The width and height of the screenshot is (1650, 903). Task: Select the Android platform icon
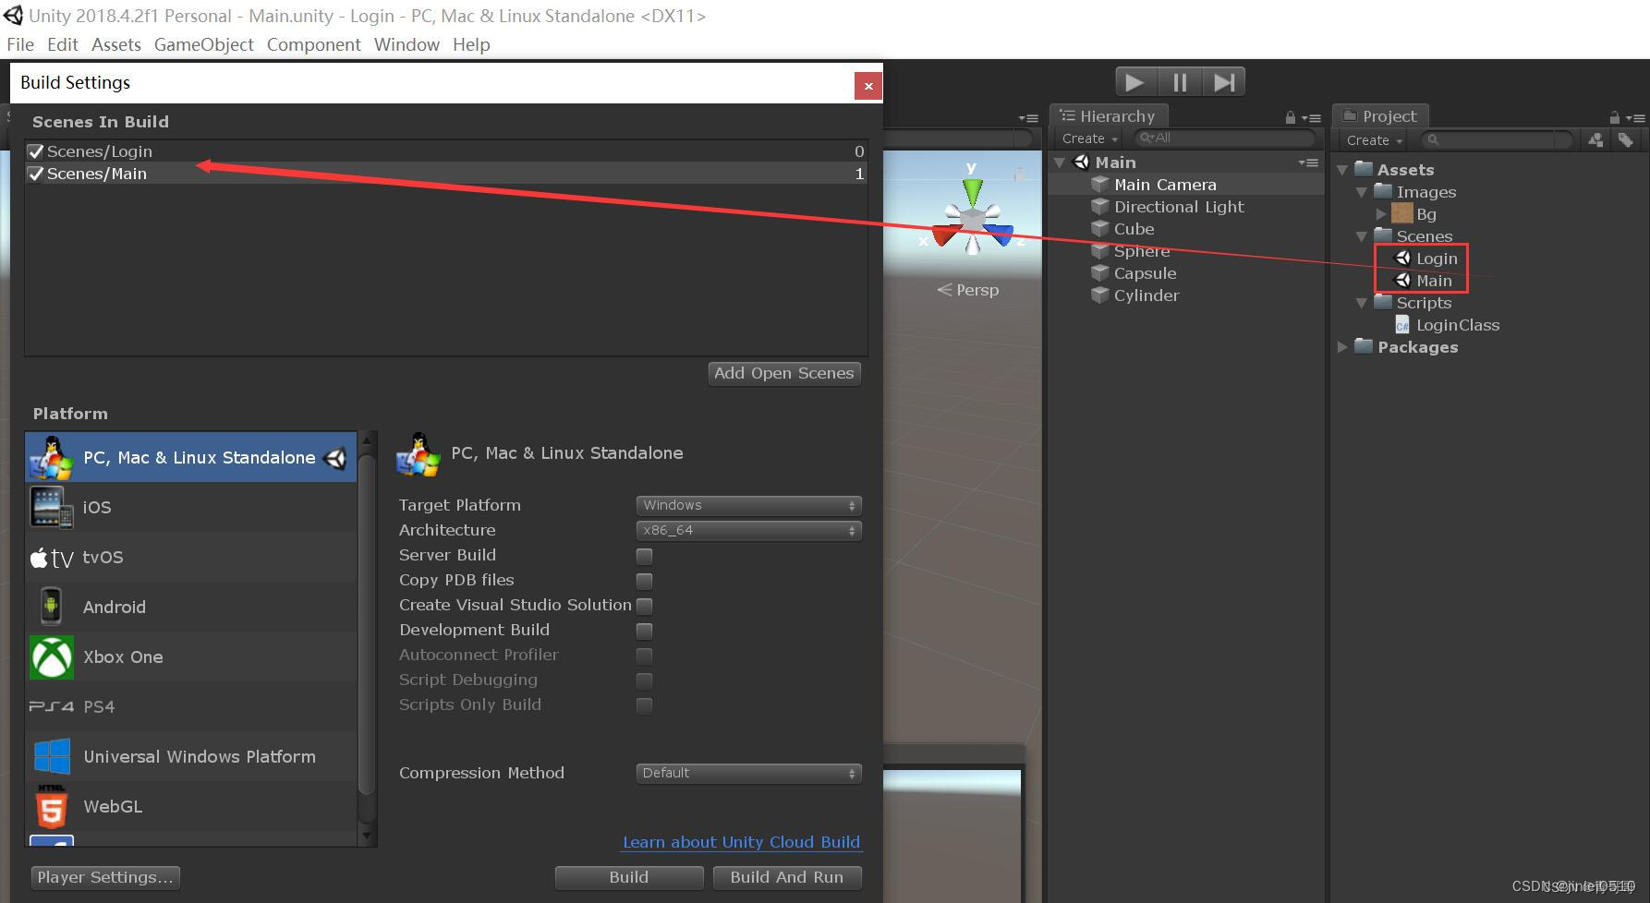click(x=51, y=606)
